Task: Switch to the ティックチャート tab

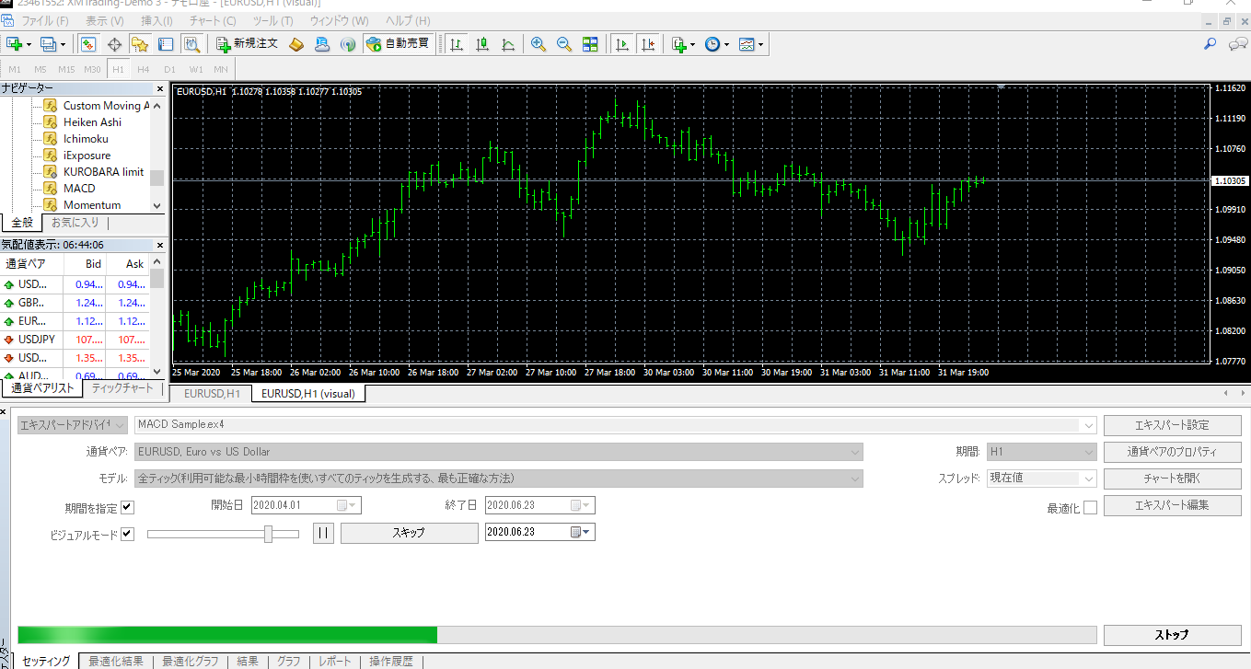Action: click(122, 388)
